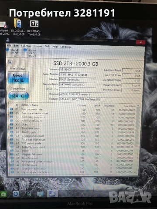Open the blue round taskbar icon
Image resolution: width=157 pixels, height=209 pixels.
16,194
